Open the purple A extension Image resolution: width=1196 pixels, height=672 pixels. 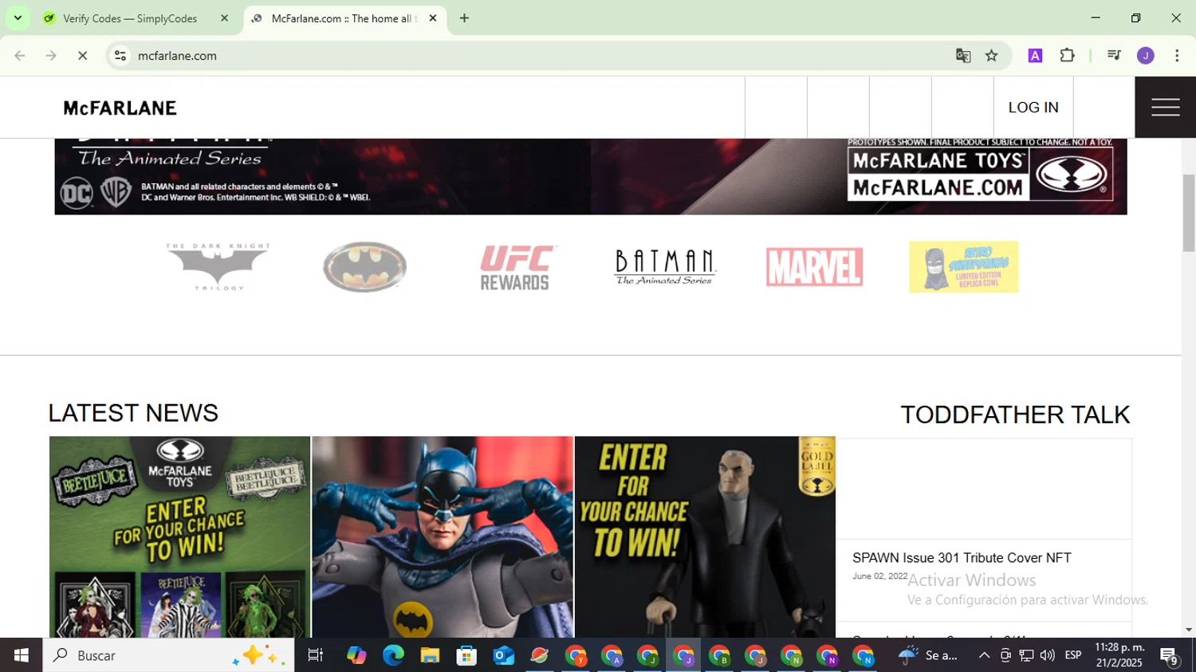(1035, 56)
